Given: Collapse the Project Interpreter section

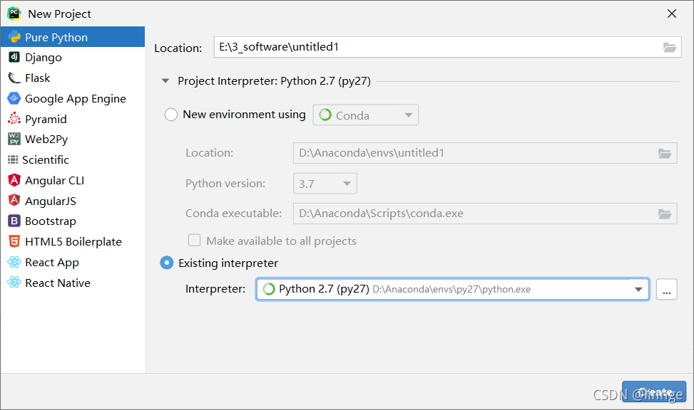Looking at the screenshot, I should coord(165,81).
